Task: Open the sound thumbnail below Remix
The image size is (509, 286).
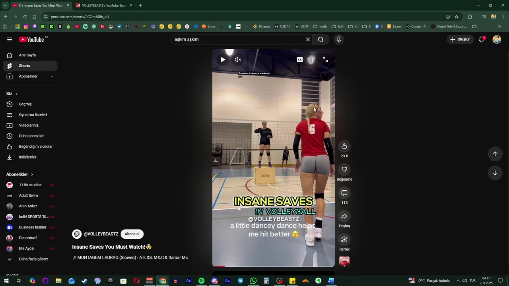Action: coord(344,261)
